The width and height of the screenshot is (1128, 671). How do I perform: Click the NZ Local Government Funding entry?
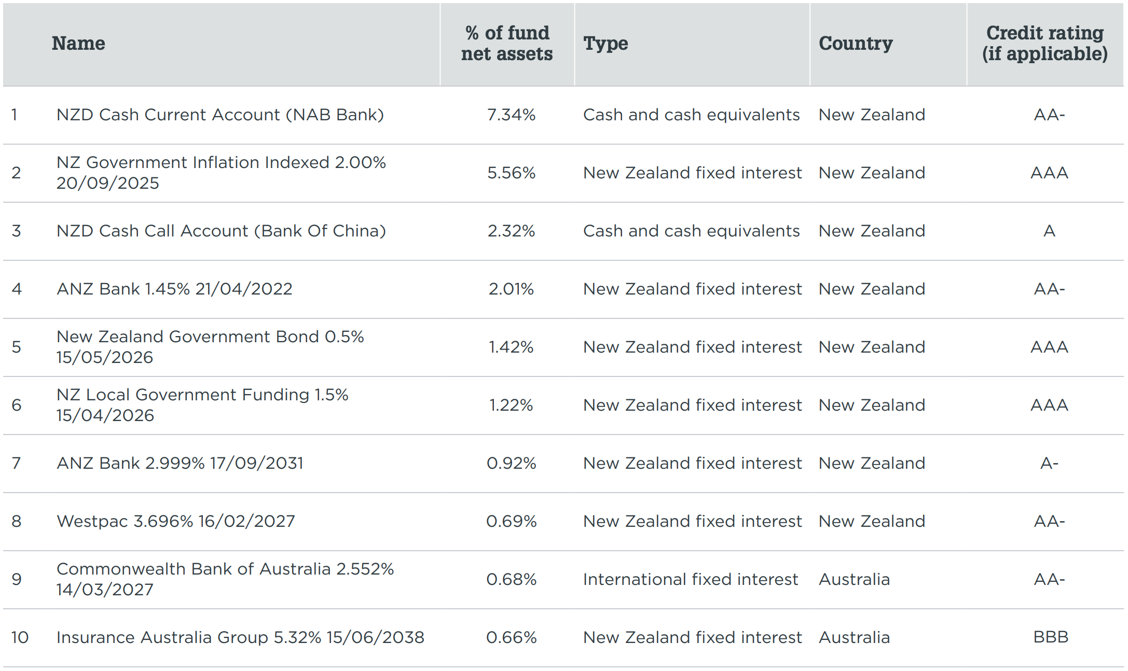coord(202,405)
